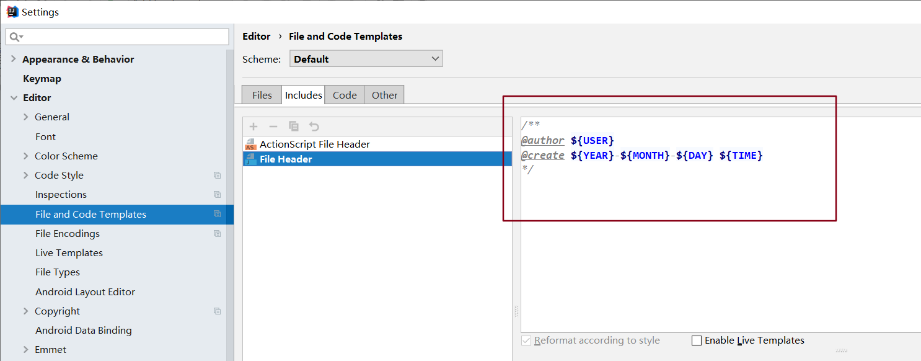Screen dimensions: 921x361
Task: Click the vertical splitter grip beside template list
Action: 516,312
